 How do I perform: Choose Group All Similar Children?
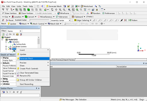33,80
